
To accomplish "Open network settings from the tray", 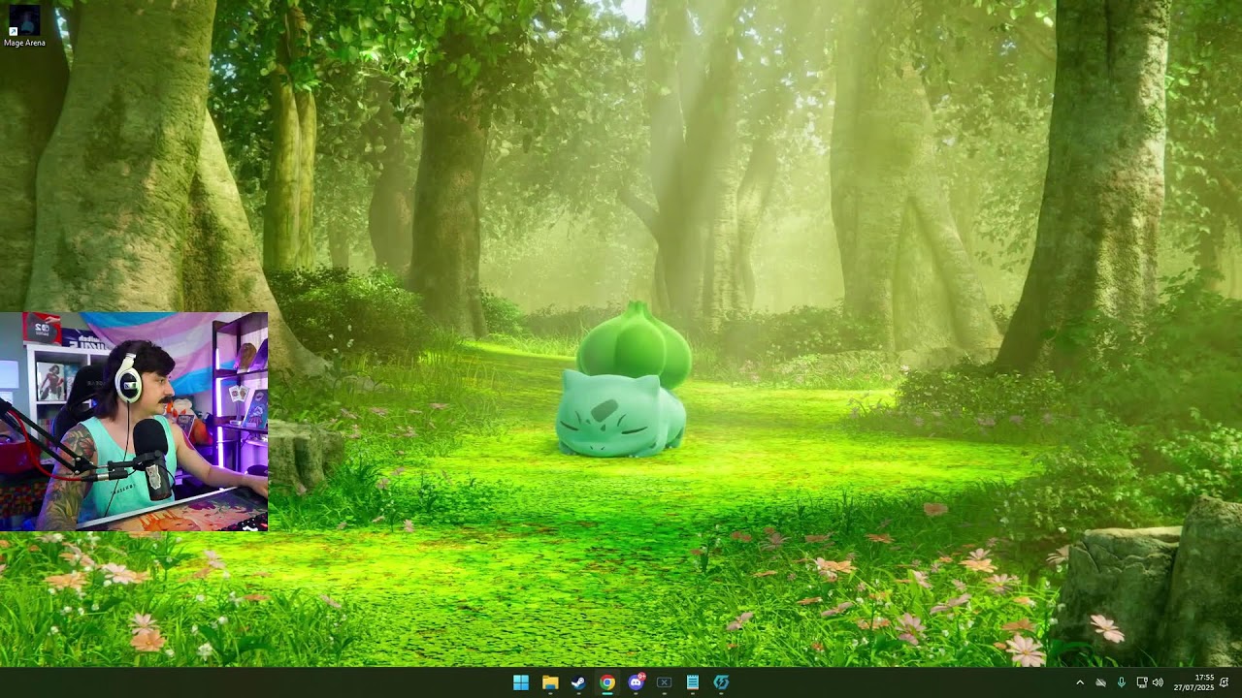I will [1141, 682].
